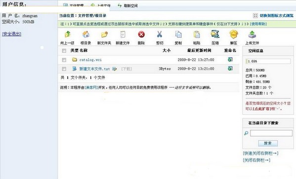Click the 压缩 (compress) icon
This screenshot has height=179, width=296.
tap(215, 34)
